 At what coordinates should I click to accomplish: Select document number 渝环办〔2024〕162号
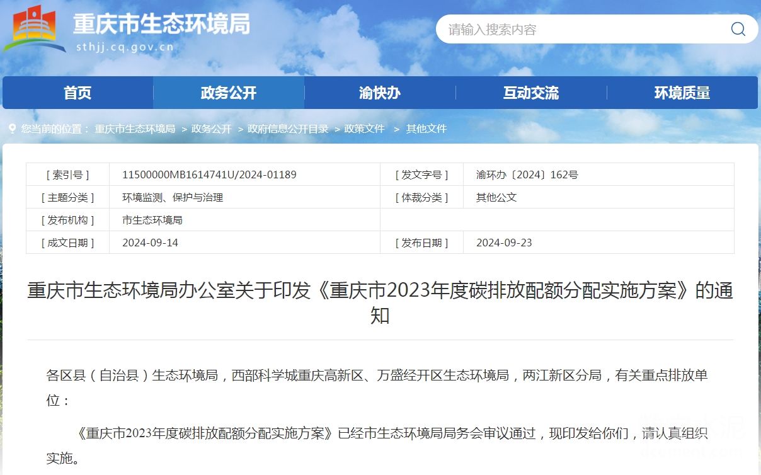coord(527,175)
